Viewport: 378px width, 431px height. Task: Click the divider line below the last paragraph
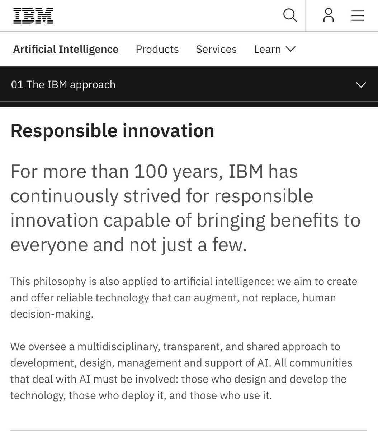click(x=189, y=430)
